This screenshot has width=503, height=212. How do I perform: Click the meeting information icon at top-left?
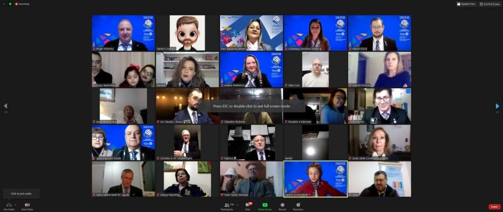[x=3, y=4]
